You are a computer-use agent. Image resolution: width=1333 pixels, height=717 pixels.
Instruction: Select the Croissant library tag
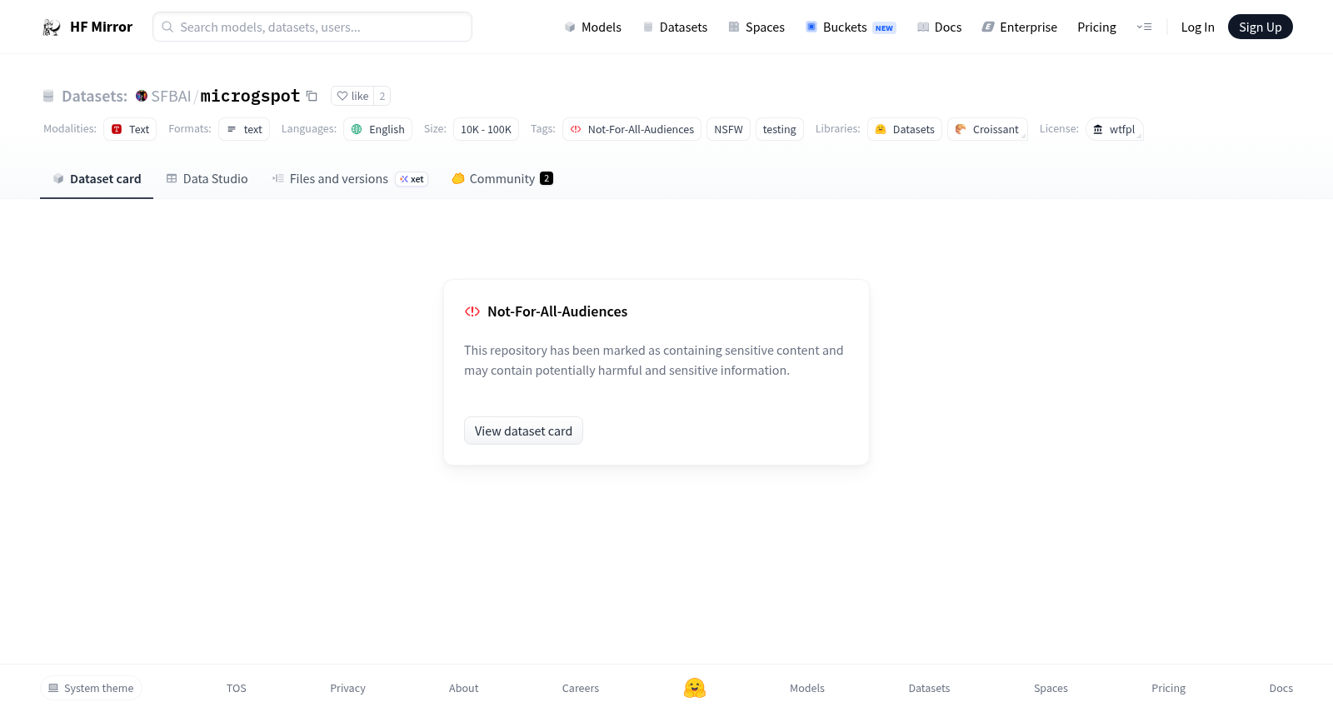click(x=987, y=129)
